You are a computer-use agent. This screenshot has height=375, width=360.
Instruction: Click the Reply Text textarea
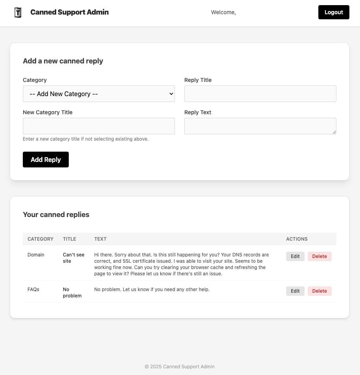[260, 126]
